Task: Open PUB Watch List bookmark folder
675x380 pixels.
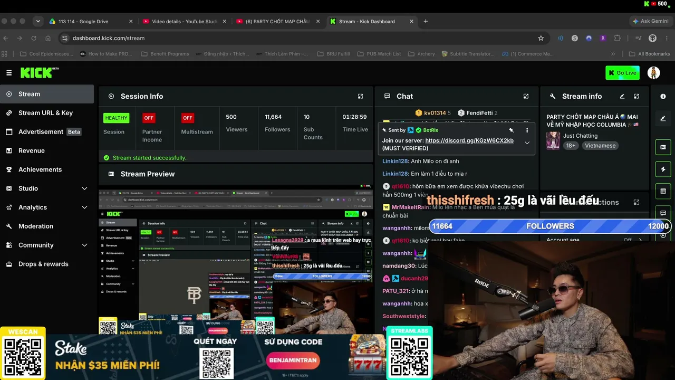Action: [379, 54]
